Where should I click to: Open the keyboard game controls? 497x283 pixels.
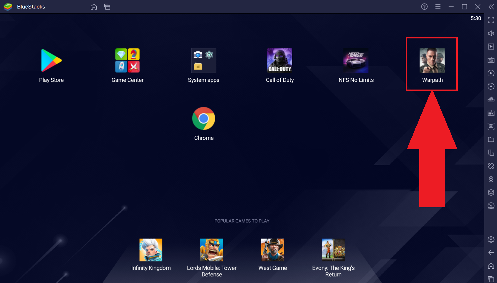click(491, 60)
